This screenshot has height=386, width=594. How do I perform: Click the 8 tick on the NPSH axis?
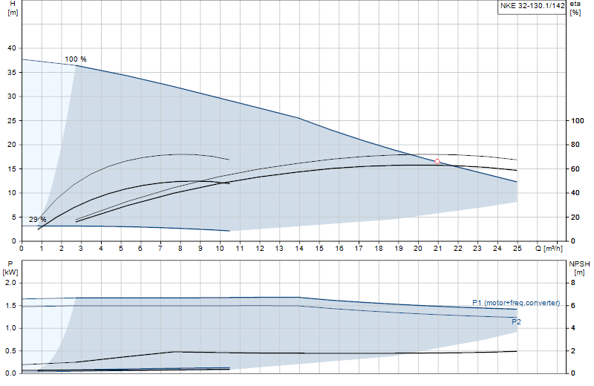(572, 283)
